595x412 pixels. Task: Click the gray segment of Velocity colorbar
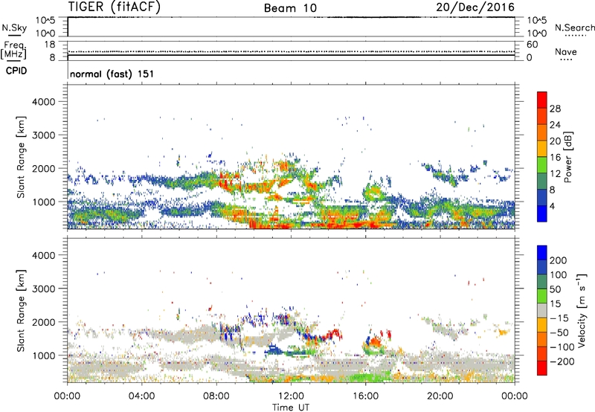[542, 310]
